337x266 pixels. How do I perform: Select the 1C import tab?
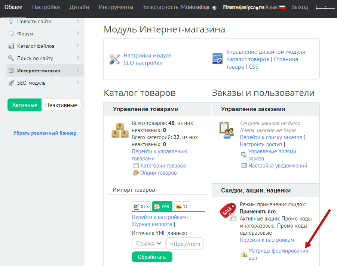182,206
